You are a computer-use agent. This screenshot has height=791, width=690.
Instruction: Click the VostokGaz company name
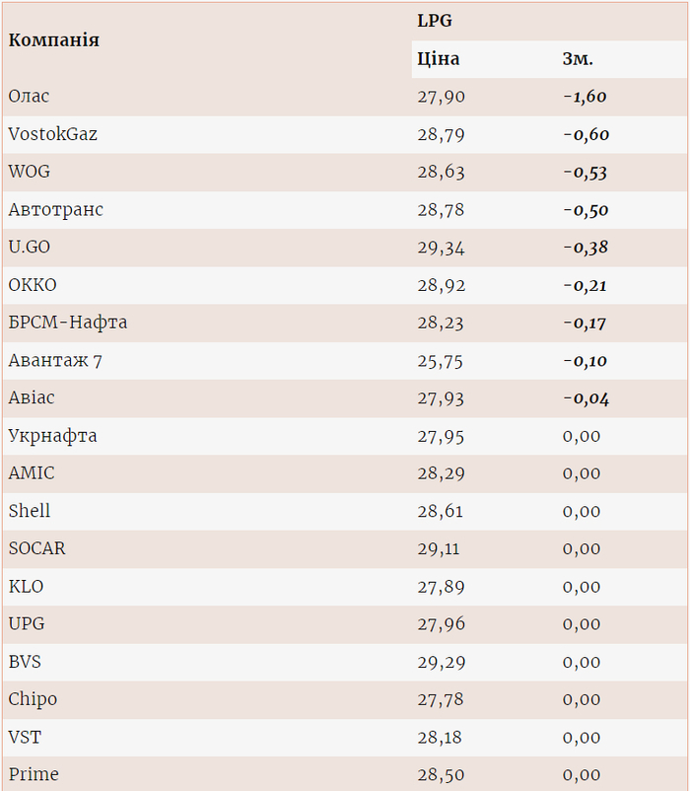pos(52,134)
